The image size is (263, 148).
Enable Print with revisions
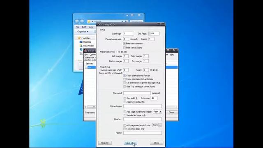click(124, 48)
